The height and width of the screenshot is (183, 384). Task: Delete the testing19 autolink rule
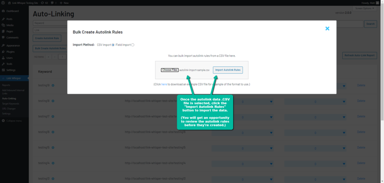coord(361,86)
